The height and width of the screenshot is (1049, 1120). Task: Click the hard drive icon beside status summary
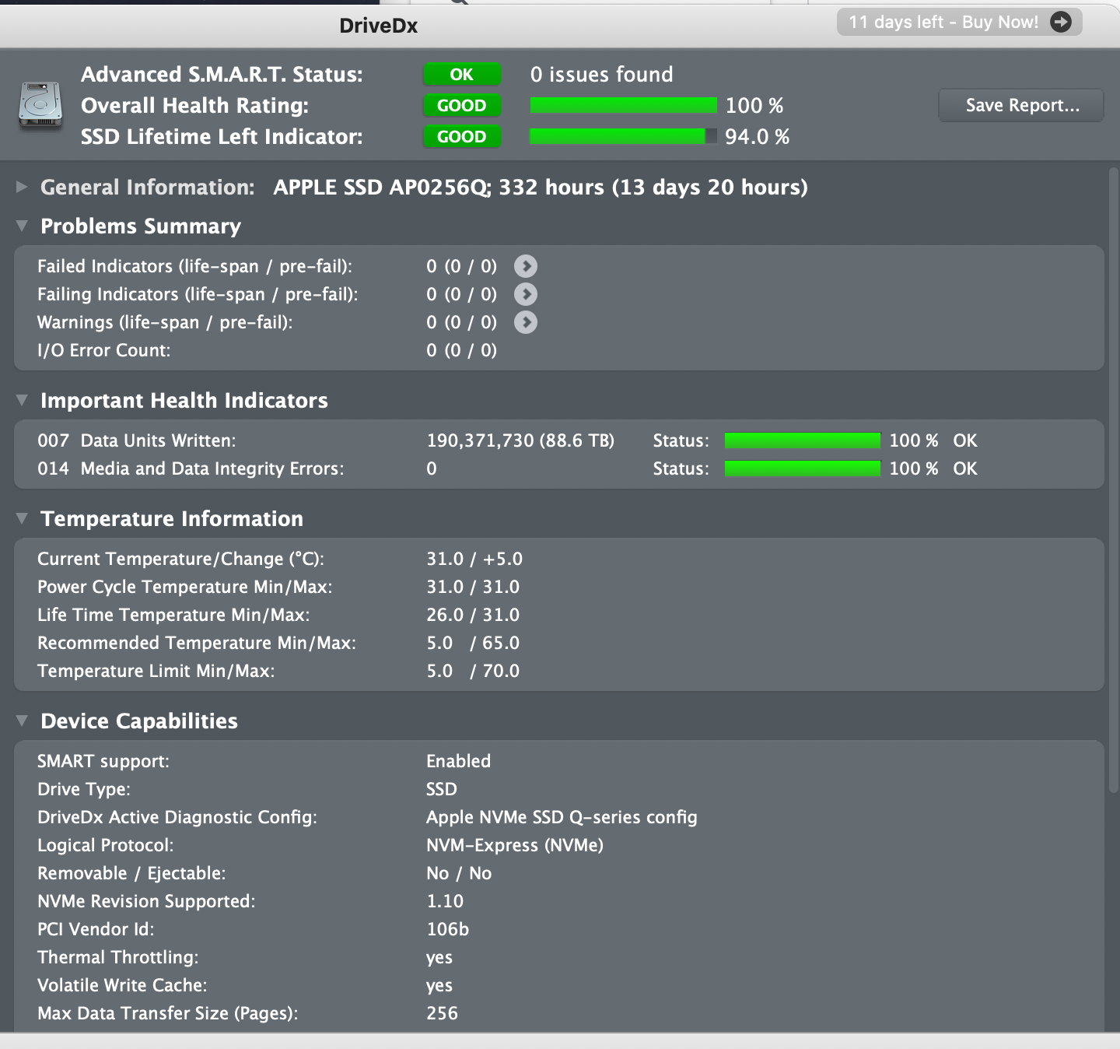(x=40, y=106)
